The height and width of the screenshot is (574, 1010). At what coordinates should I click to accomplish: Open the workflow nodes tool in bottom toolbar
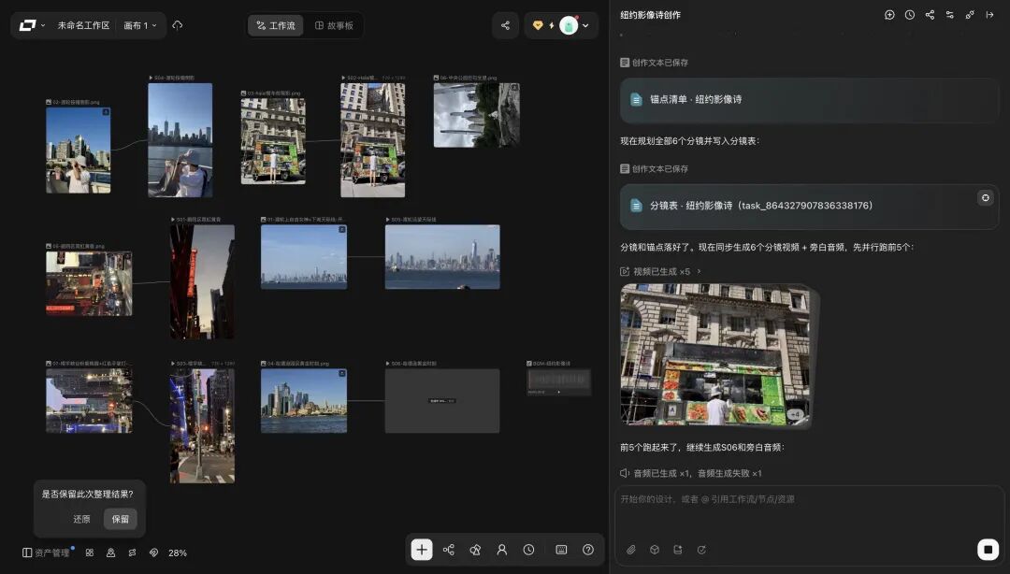click(449, 550)
